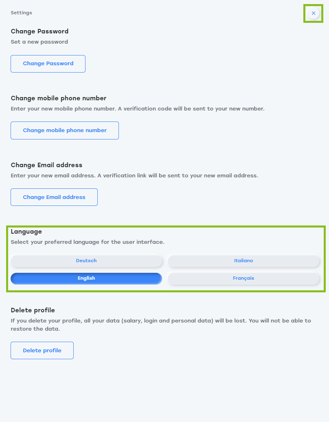This screenshot has height=422, width=329.
Task: Click the verification link description text
Action: click(134, 175)
